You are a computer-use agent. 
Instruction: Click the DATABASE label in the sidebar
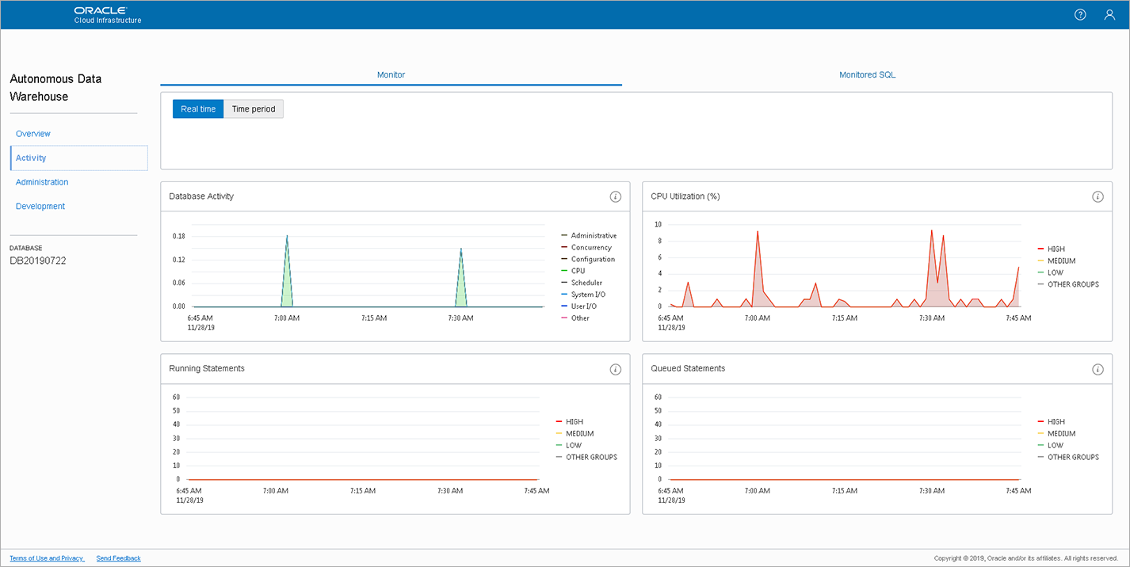[x=26, y=248]
